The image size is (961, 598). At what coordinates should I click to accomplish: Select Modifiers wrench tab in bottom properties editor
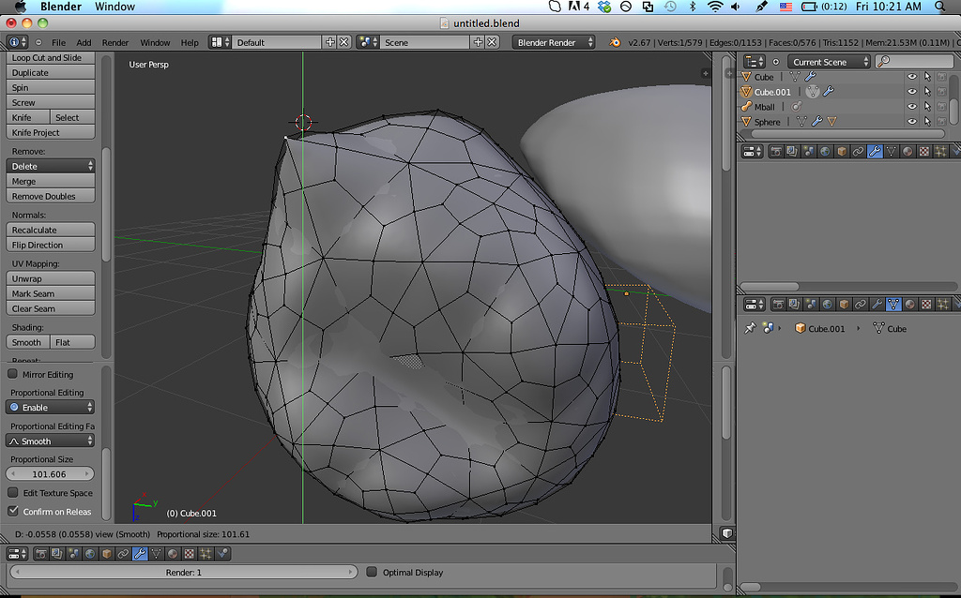[x=140, y=554]
